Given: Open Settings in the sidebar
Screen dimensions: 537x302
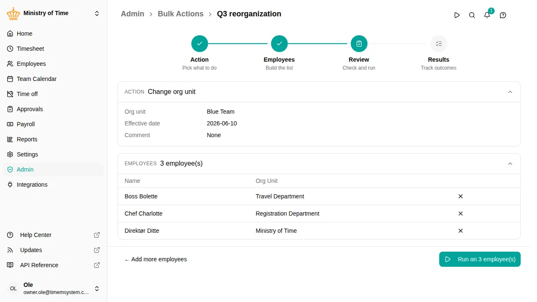Looking at the screenshot, I should tap(53, 154).
